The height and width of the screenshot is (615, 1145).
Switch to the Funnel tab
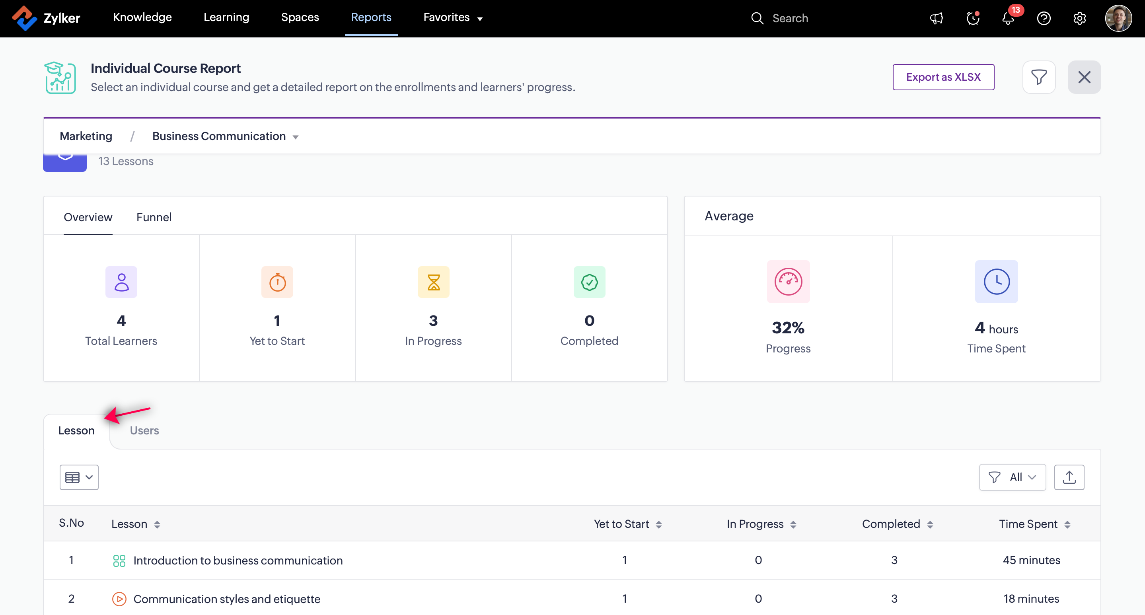pos(154,217)
